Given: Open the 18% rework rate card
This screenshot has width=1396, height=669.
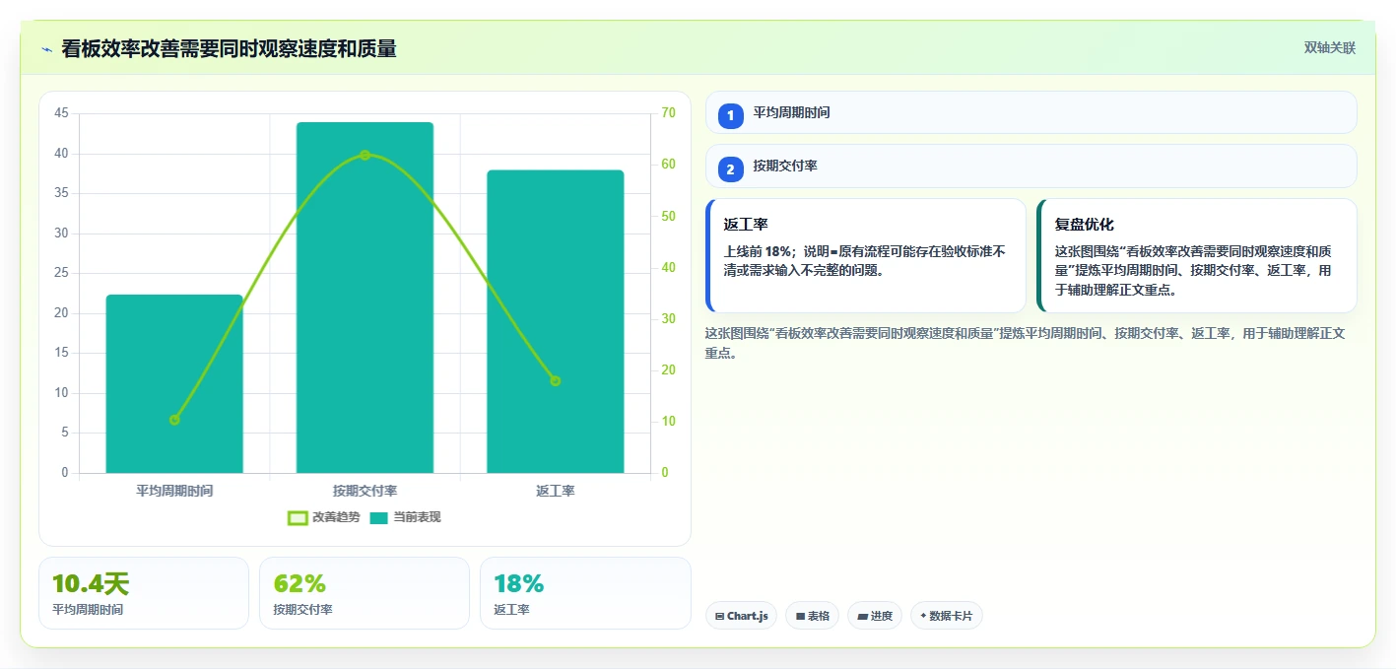Looking at the screenshot, I should (585, 593).
